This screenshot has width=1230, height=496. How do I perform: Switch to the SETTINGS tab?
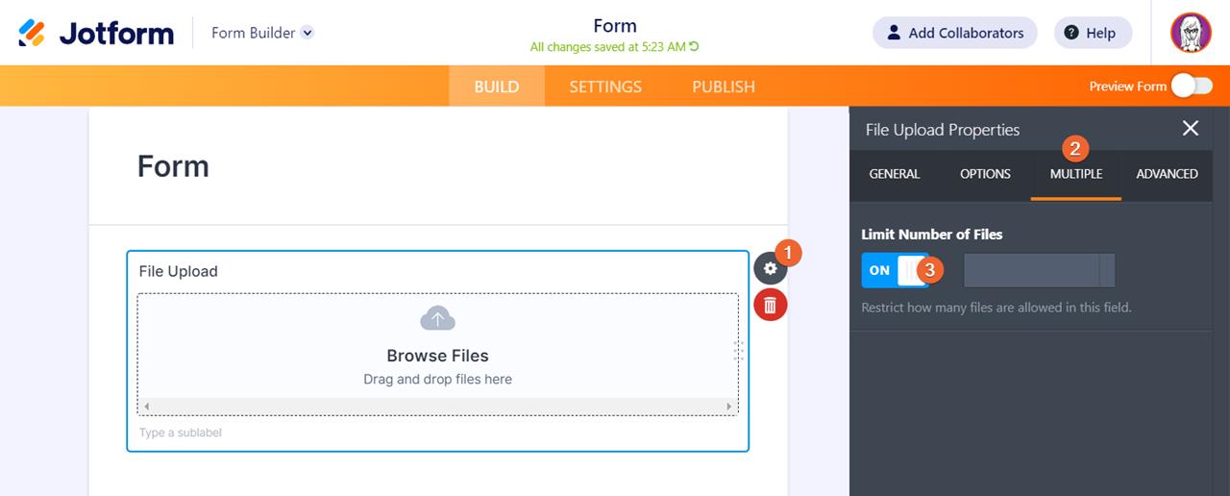coord(605,87)
